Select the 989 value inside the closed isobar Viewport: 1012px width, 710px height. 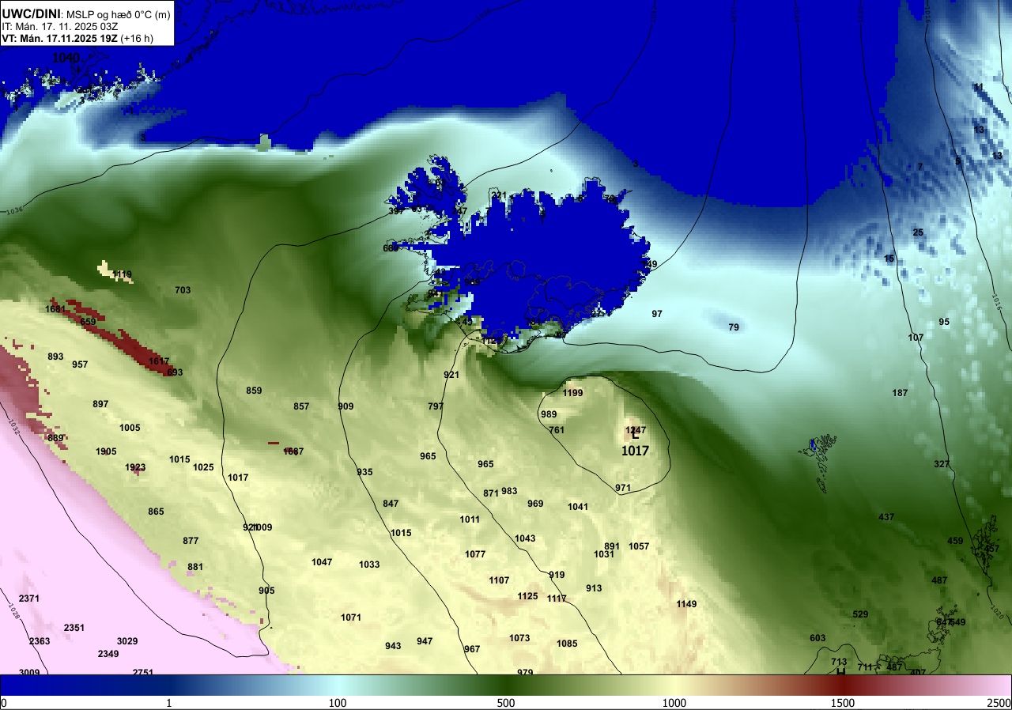click(x=549, y=414)
